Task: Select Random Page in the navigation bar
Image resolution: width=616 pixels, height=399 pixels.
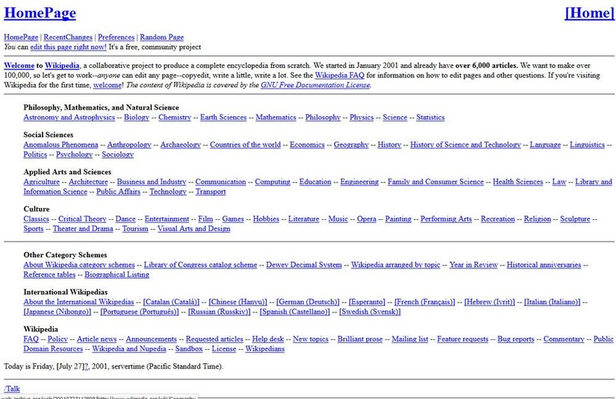Action: 161,37
